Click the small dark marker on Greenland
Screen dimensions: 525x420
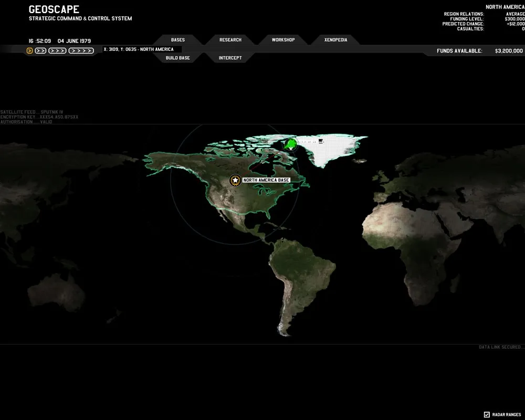(x=320, y=141)
